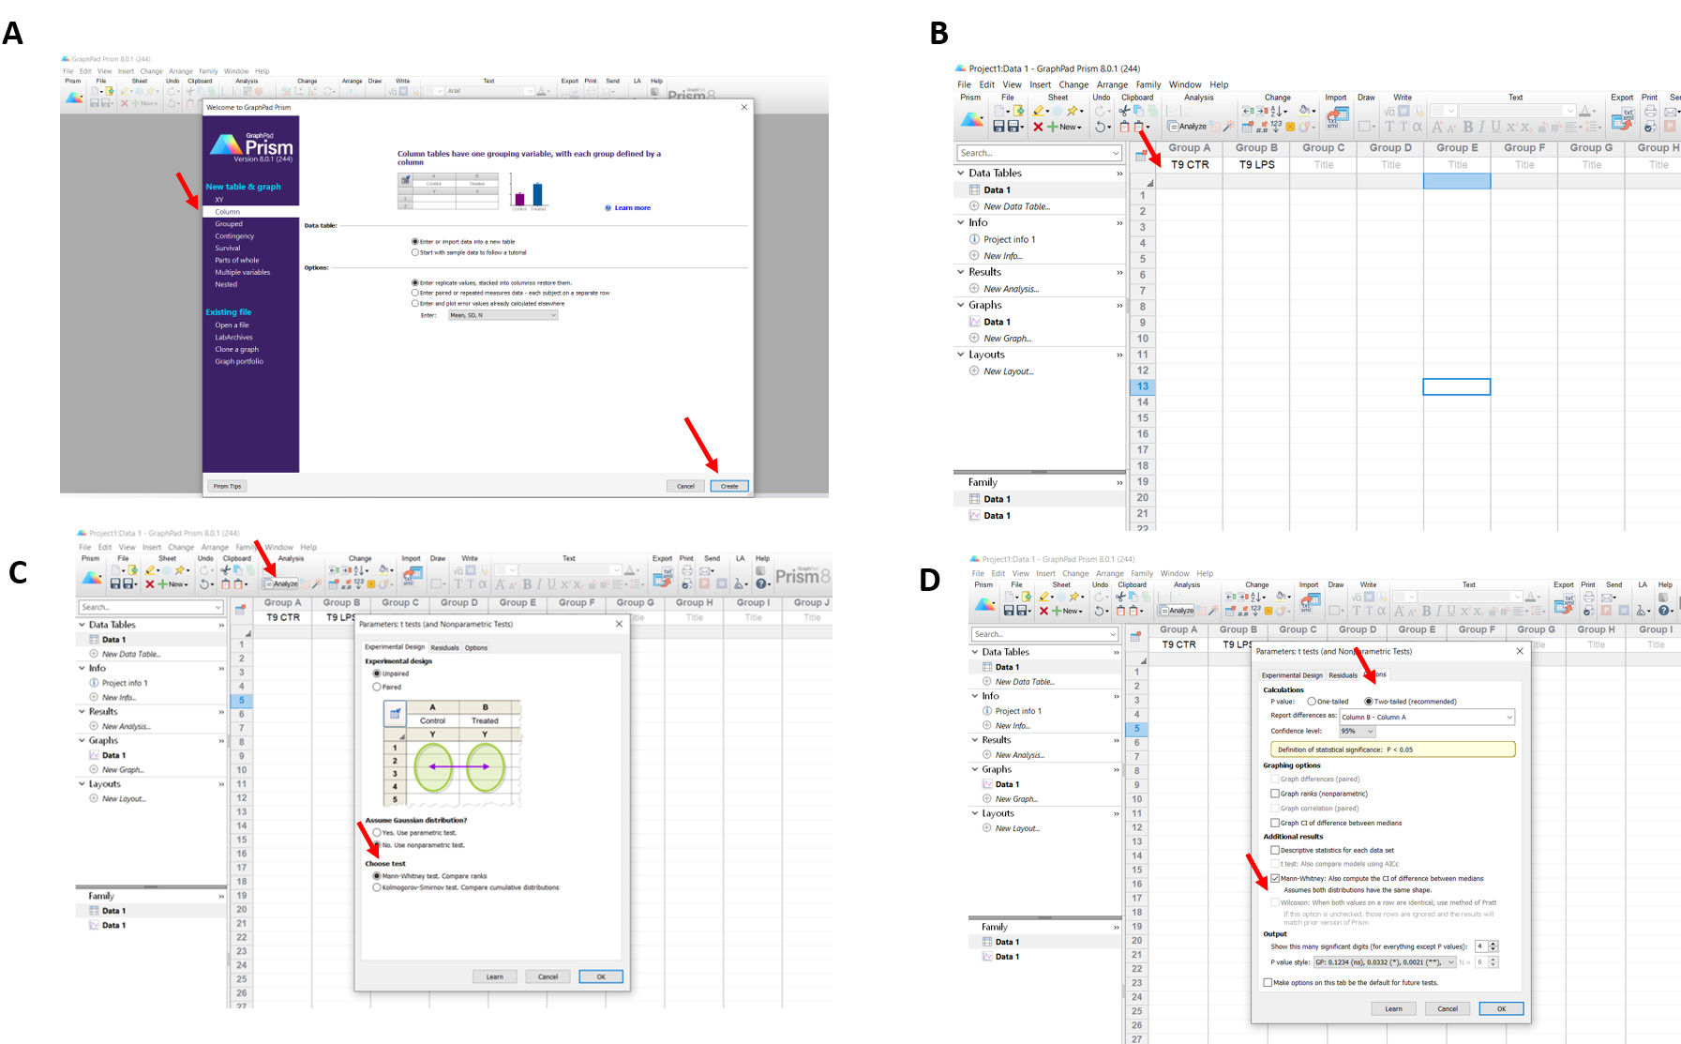Click the OK button in panel C dialog
Viewport: 1681px width, 1044px height.
tap(601, 976)
